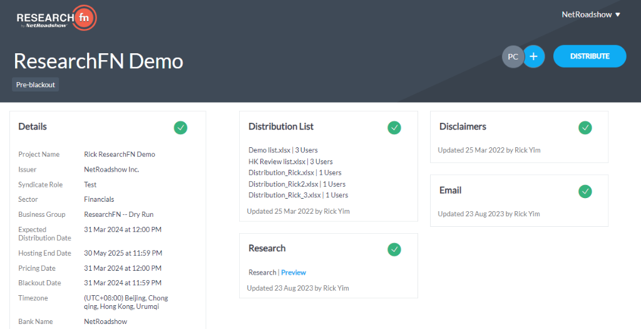Click Disclaimers updated 25 Mar 2022 note
The height and width of the screenshot is (329, 641).
coord(489,150)
